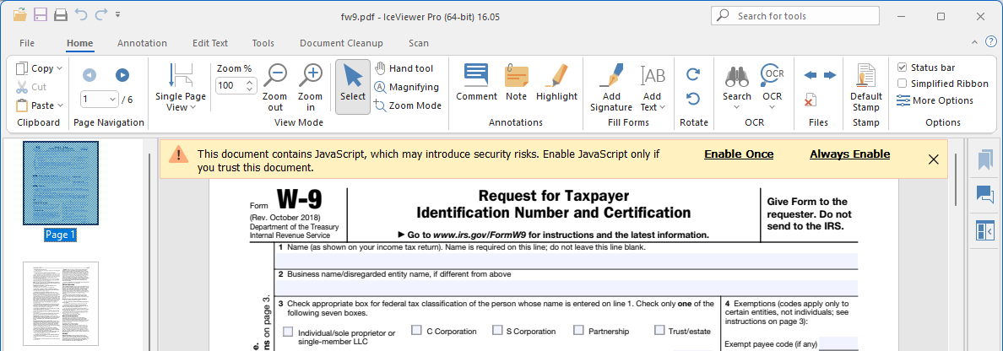Open Single Page View dropdown
This screenshot has width=1003, height=351.
(x=181, y=89)
